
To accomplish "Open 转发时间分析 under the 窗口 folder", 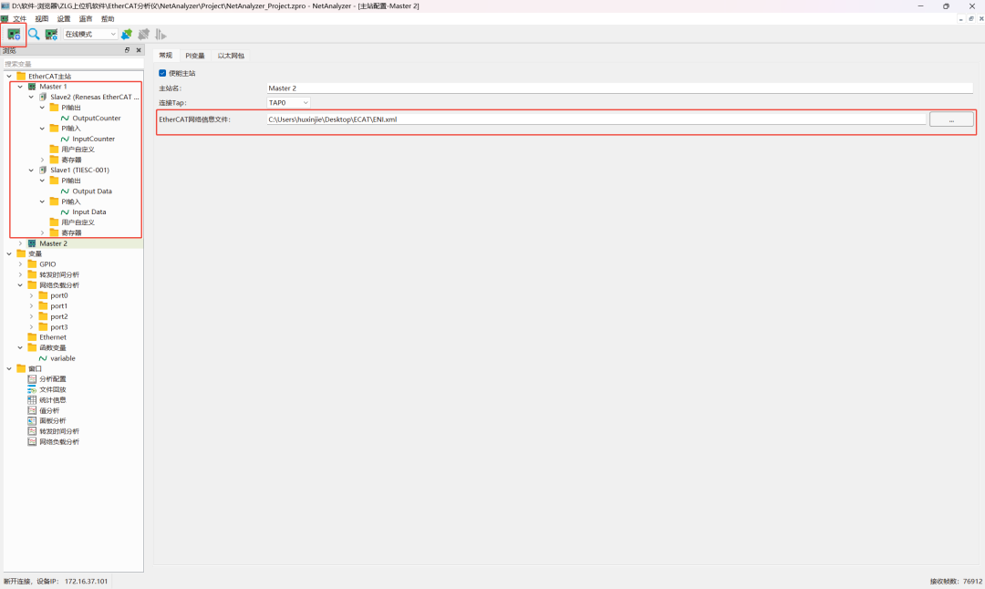I will click(x=59, y=431).
